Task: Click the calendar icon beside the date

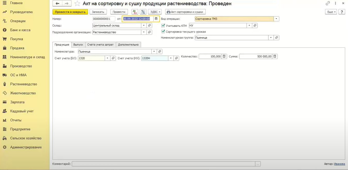Action: click(156, 19)
